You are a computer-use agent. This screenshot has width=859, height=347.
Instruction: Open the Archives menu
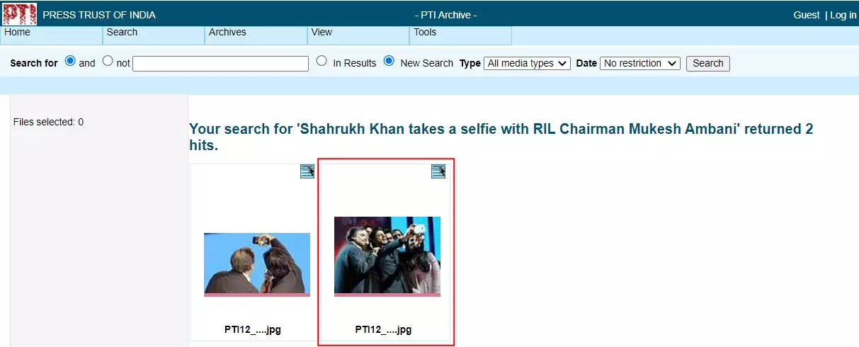(256, 33)
